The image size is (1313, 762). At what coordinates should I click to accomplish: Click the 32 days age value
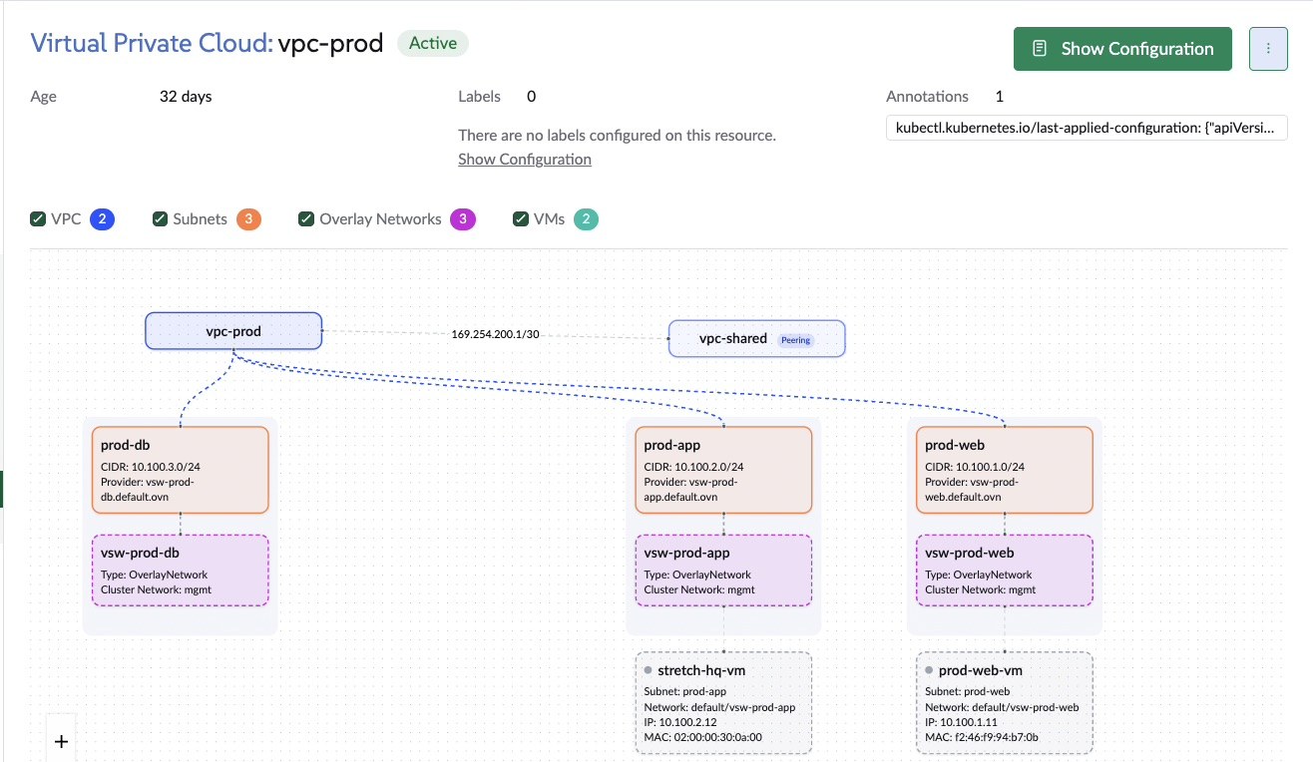(x=186, y=97)
